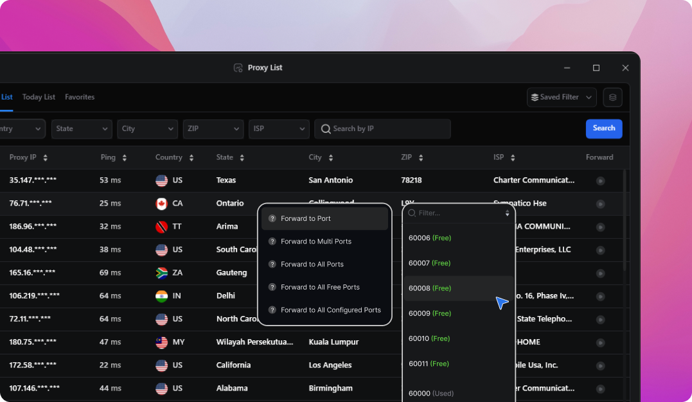Click the Search by IP field
The image size is (692, 402).
tap(383, 129)
